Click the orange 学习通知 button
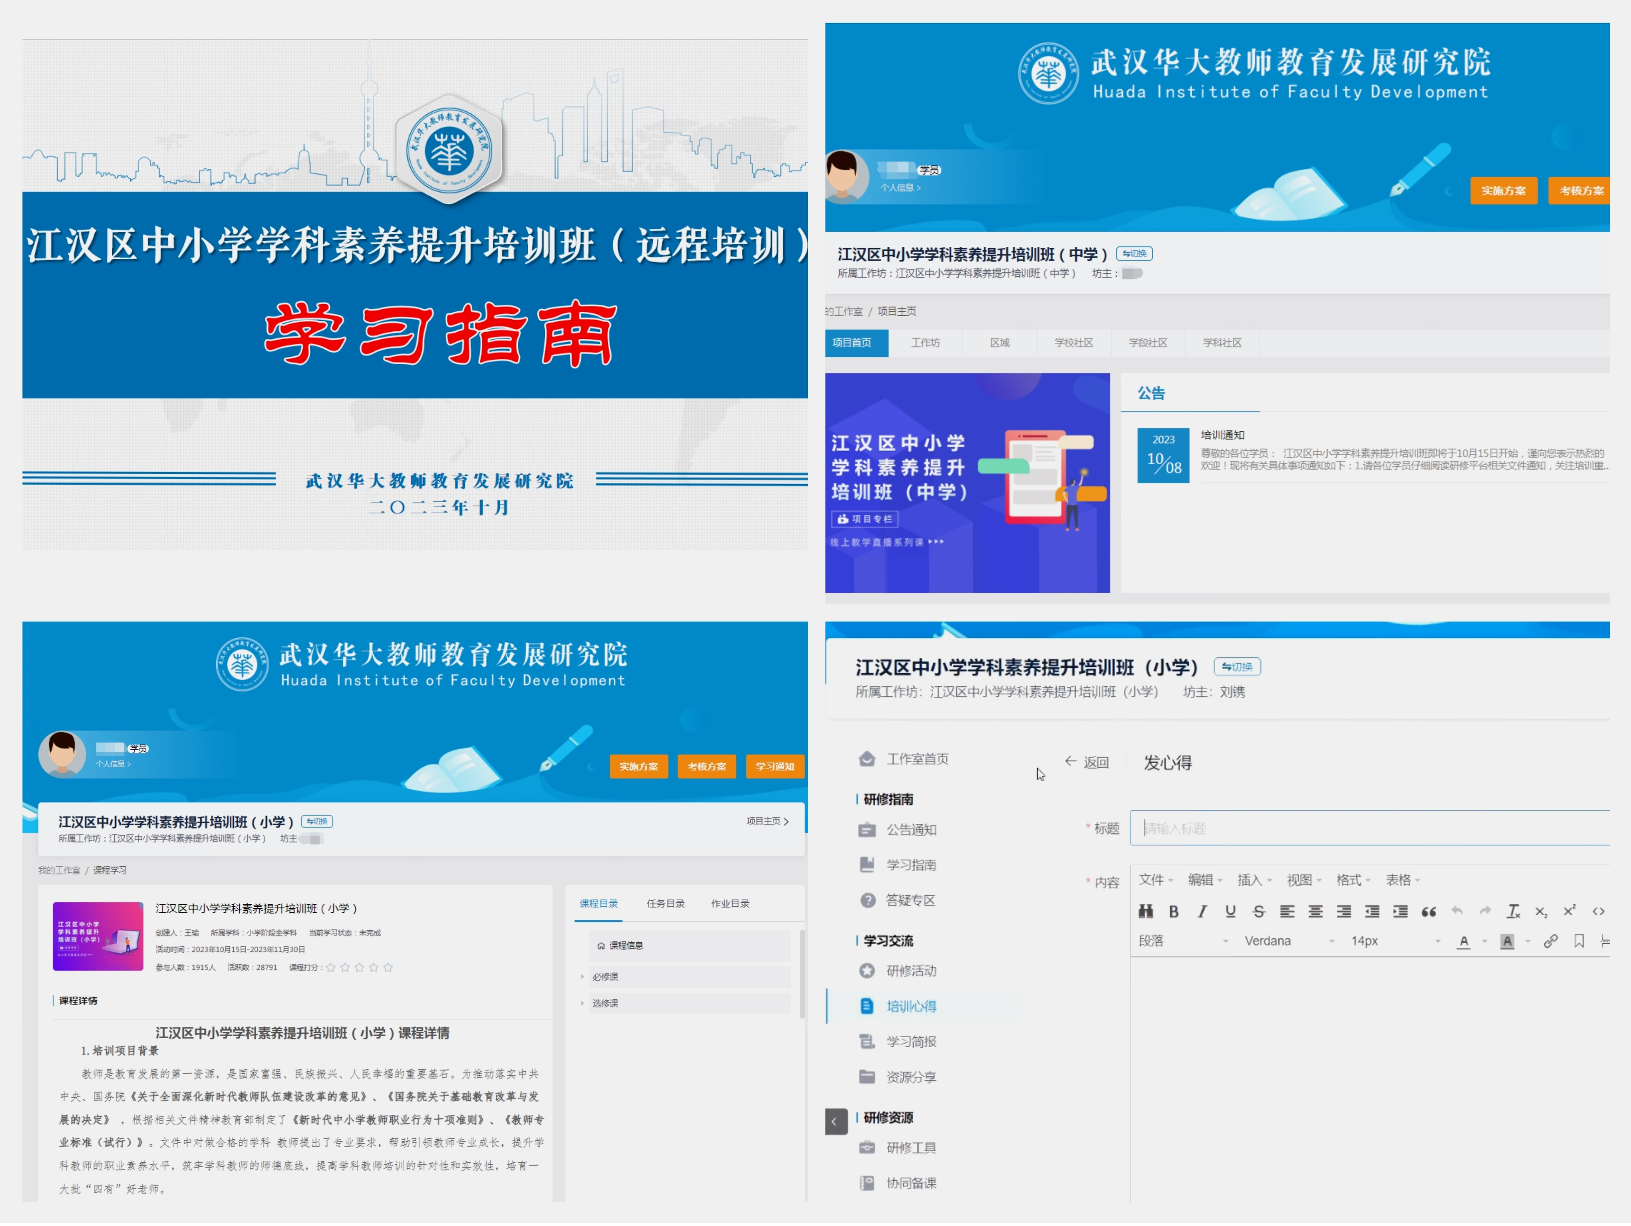 tap(774, 767)
